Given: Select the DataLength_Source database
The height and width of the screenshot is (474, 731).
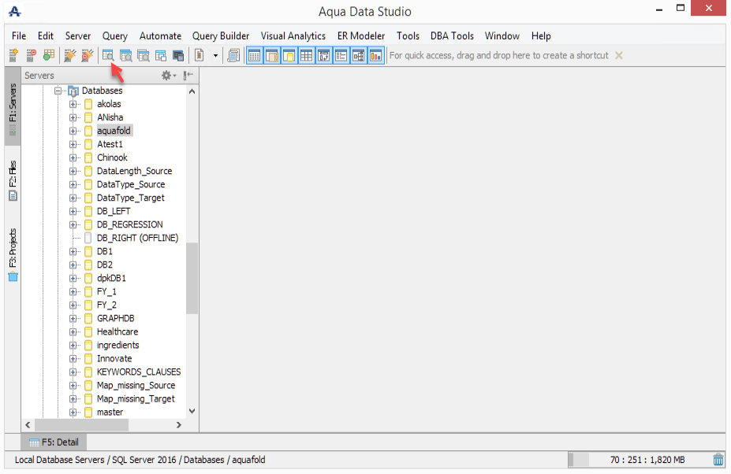Looking at the screenshot, I should pyautogui.click(x=134, y=171).
